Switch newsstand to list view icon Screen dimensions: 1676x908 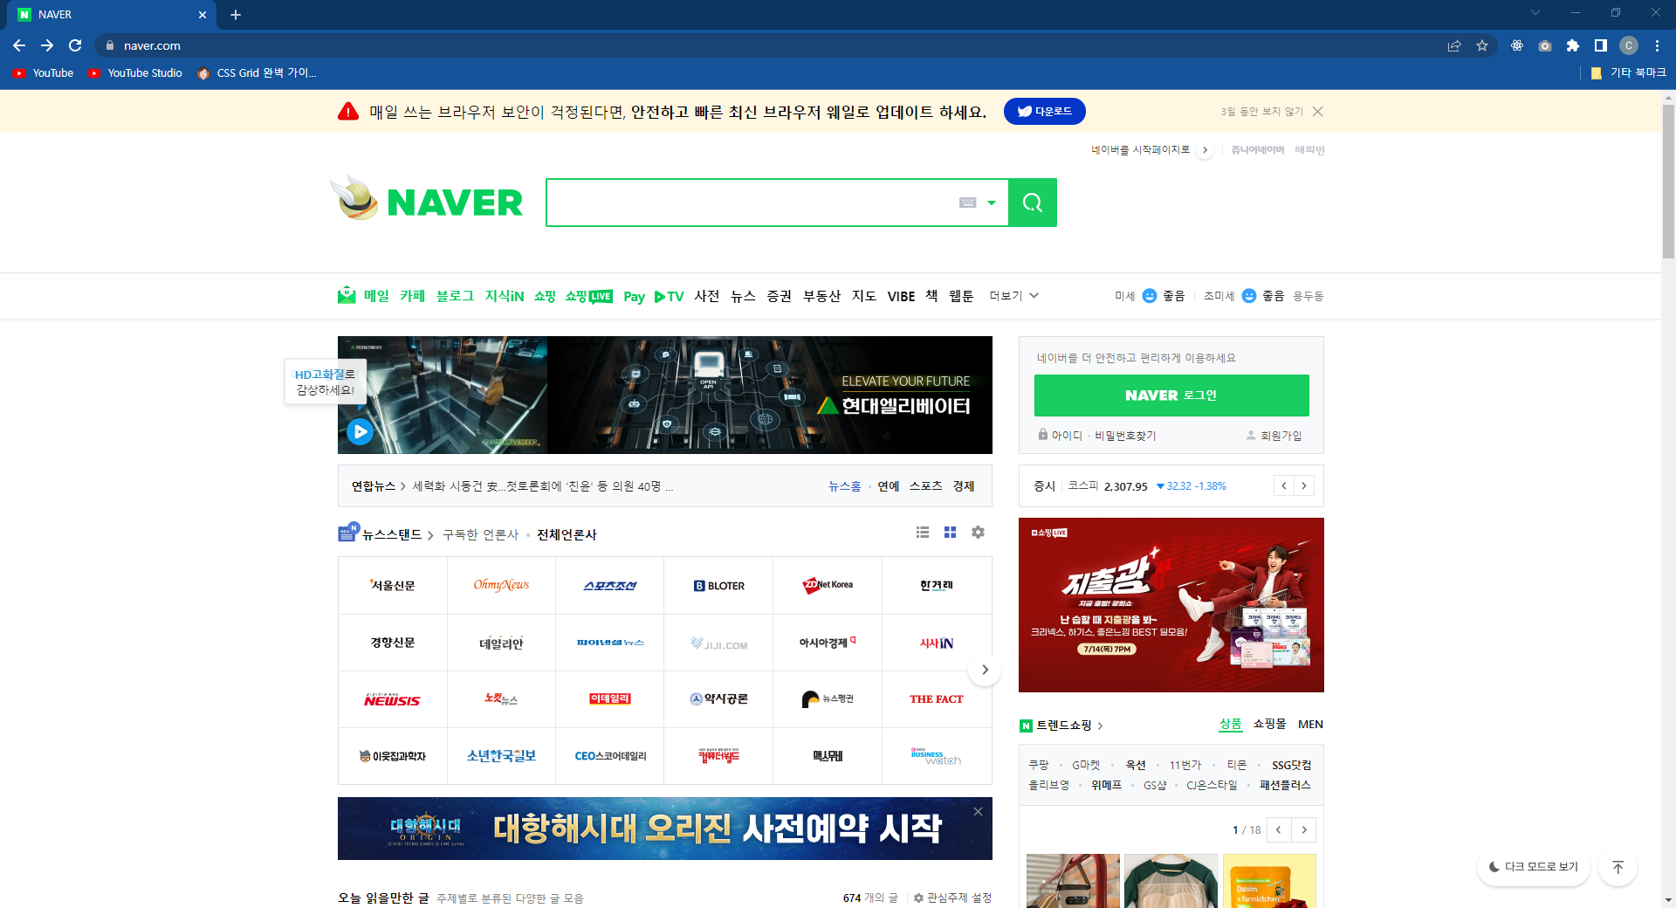pyautogui.click(x=923, y=533)
